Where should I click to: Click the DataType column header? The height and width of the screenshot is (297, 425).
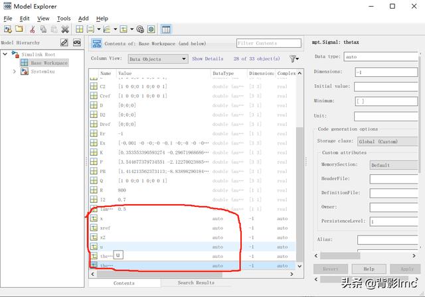click(228, 74)
